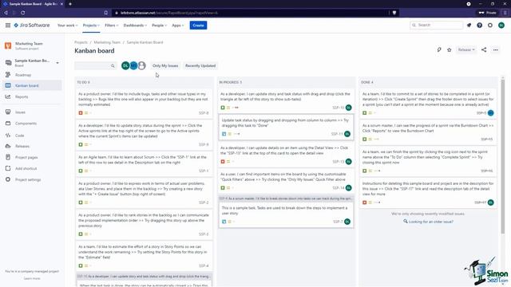Open the help question mark icon
This screenshot has height=287, width=511.
tap(479, 25)
